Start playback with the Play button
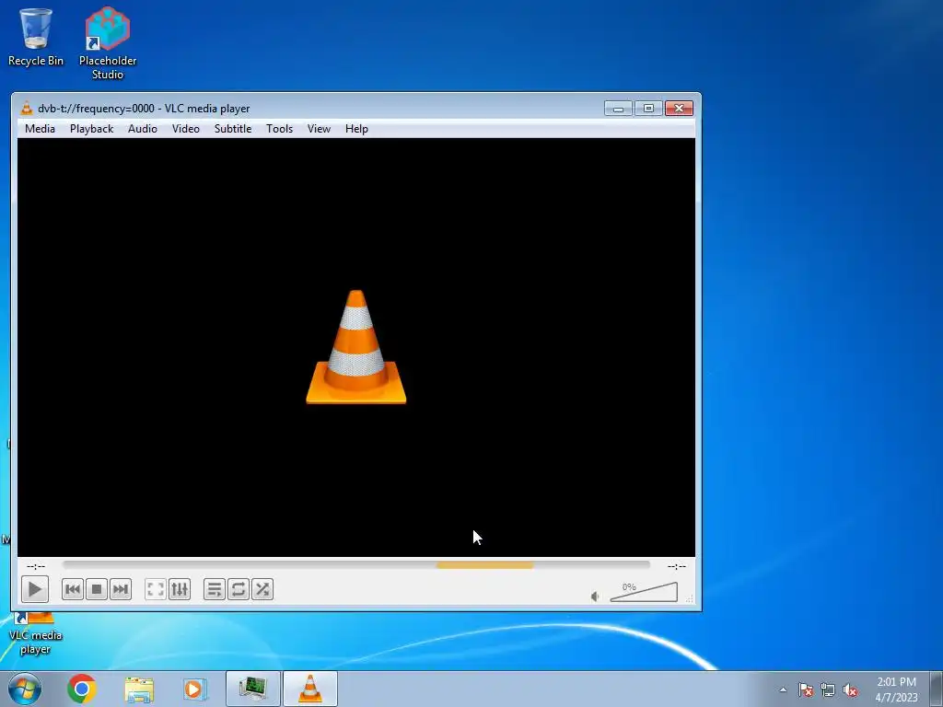943x707 pixels. pos(34,589)
